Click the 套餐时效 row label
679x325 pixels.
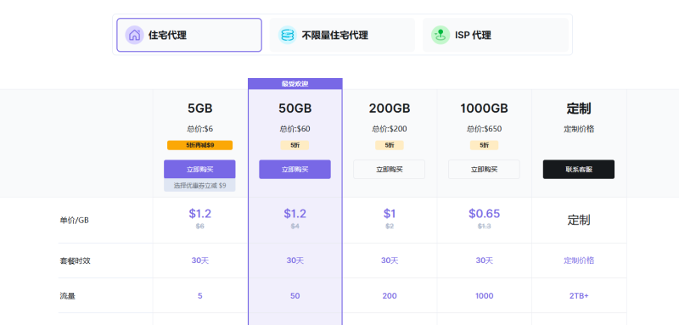coord(75,261)
